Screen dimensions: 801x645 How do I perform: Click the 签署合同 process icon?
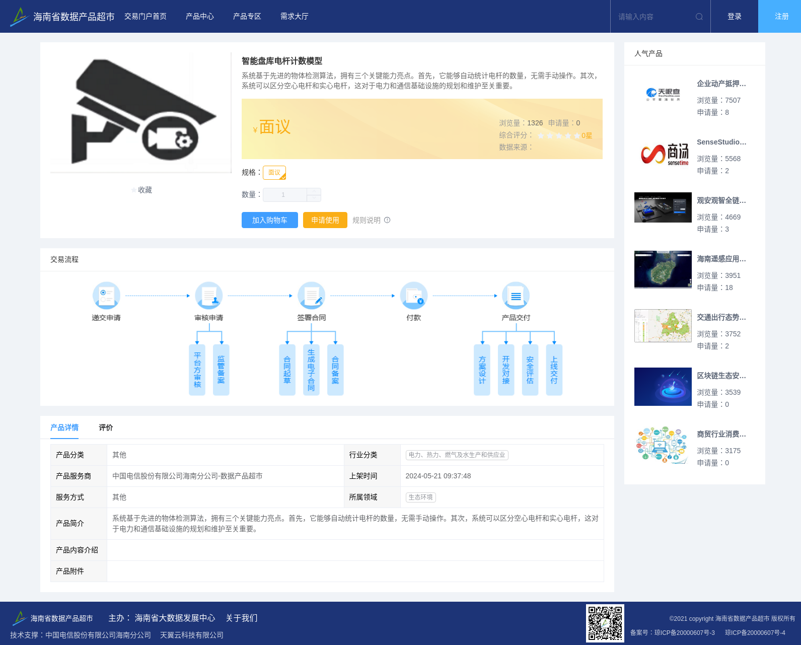coord(312,296)
